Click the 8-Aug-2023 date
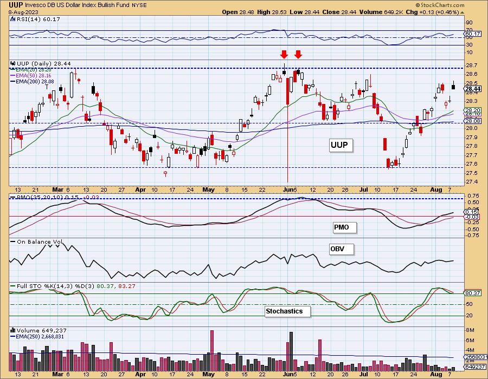This screenshot has height=379, width=488. coord(23,12)
